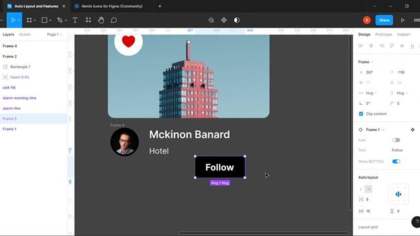
Task: Click Align horizontal centers icon
Action: point(371,46)
